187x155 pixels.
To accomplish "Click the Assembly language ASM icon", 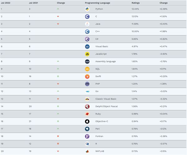I will click(87, 62).
